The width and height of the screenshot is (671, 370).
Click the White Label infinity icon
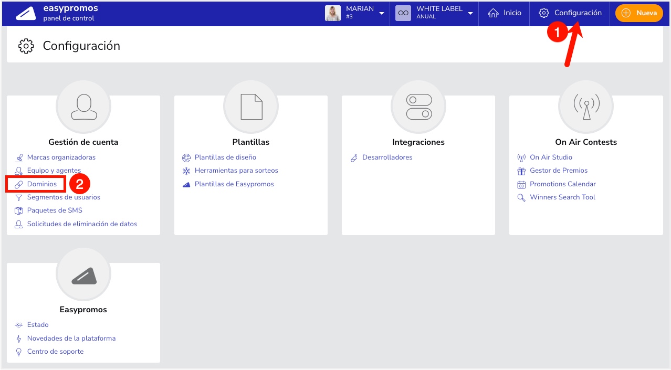[x=403, y=13]
